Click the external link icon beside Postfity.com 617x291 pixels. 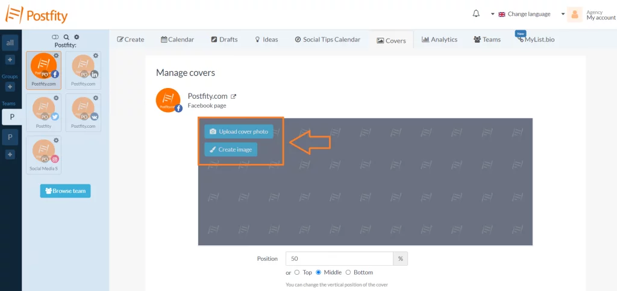click(233, 96)
